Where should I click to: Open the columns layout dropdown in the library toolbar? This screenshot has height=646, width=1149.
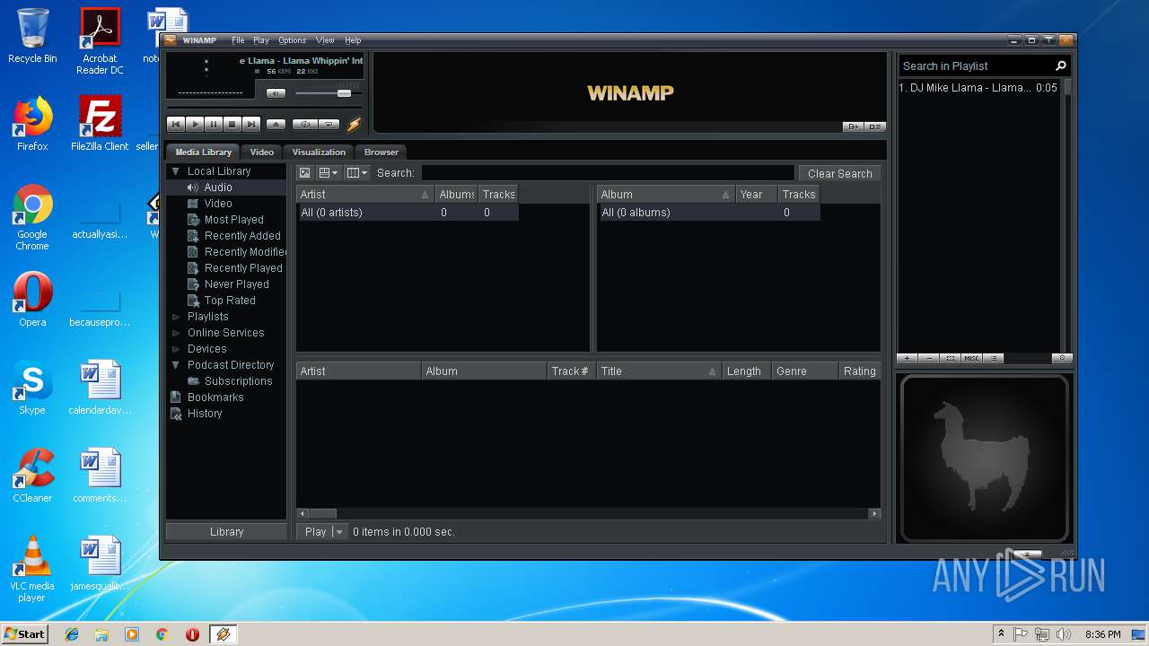(x=357, y=173)
